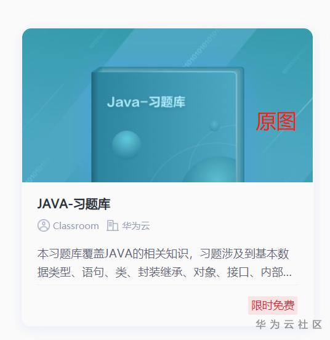
Task: Click the description's second line starting 据类型
Action: point(164,272)
